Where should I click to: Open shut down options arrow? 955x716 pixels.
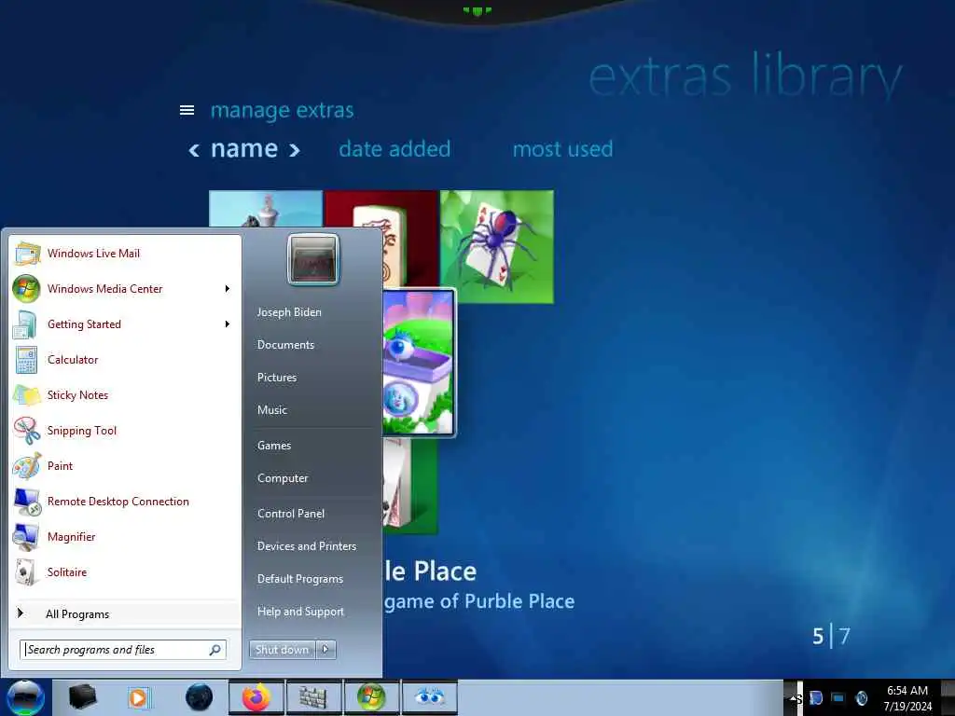[325, 650]
